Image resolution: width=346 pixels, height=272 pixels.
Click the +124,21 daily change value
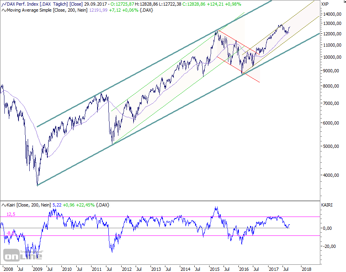(215, 4)
